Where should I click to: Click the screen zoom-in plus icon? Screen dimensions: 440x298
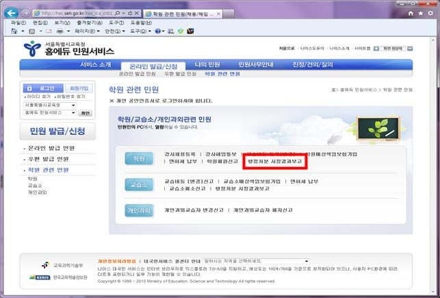pos(376,49)
